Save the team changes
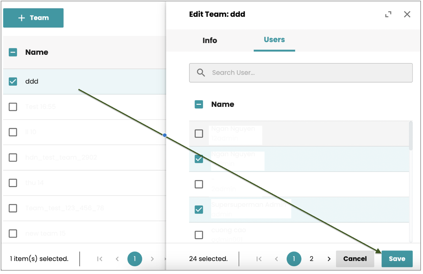423x274 pixels. (397, 259)
